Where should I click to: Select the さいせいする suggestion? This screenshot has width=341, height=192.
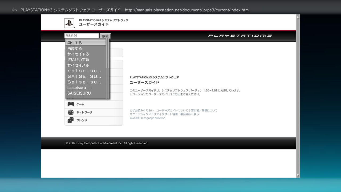tap(86, 59)
